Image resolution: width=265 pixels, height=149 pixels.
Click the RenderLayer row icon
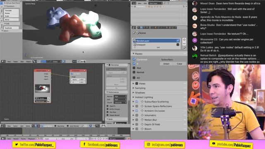point(135,41)
